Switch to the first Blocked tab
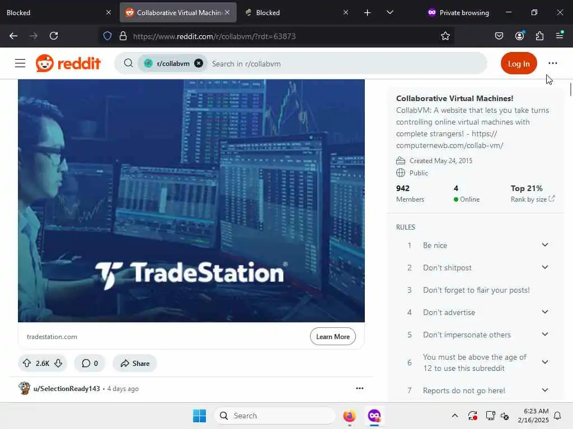The image size is (573, 429). pyautogui.click(x=58, y=12)
